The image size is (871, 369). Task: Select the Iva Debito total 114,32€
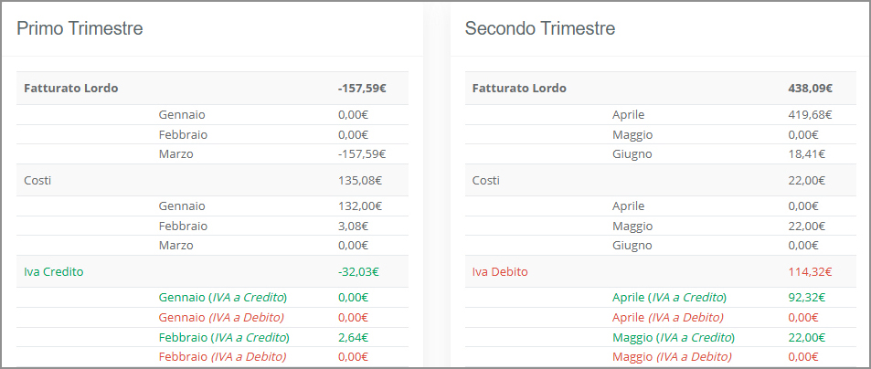810,271
